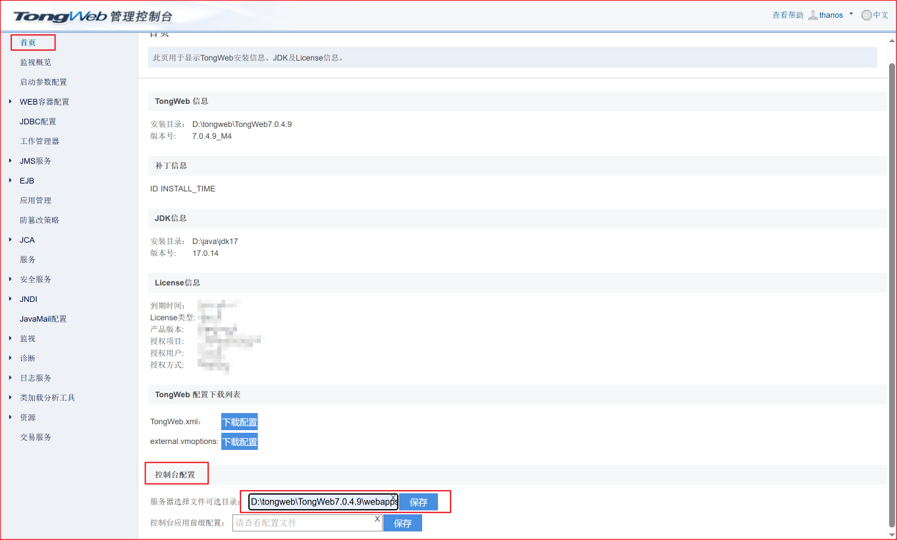Open WEB容器配置 menu item
Screen dimensions: 897x540
(45, 102)
